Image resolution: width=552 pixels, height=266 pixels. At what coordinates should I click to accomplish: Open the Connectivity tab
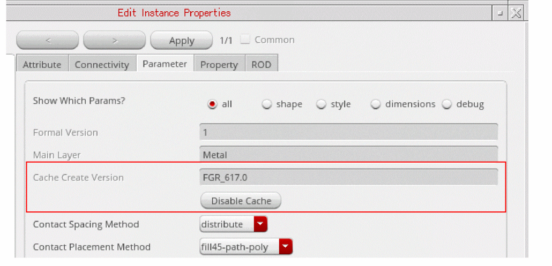tap(102, 64)
